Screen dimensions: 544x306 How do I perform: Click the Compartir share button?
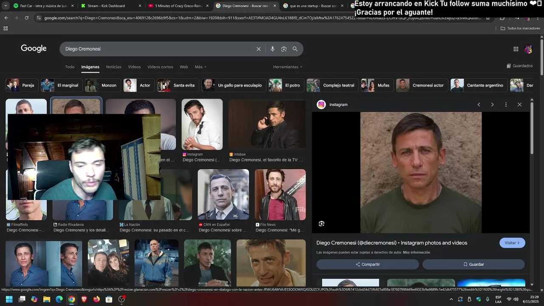pos(368,264)
